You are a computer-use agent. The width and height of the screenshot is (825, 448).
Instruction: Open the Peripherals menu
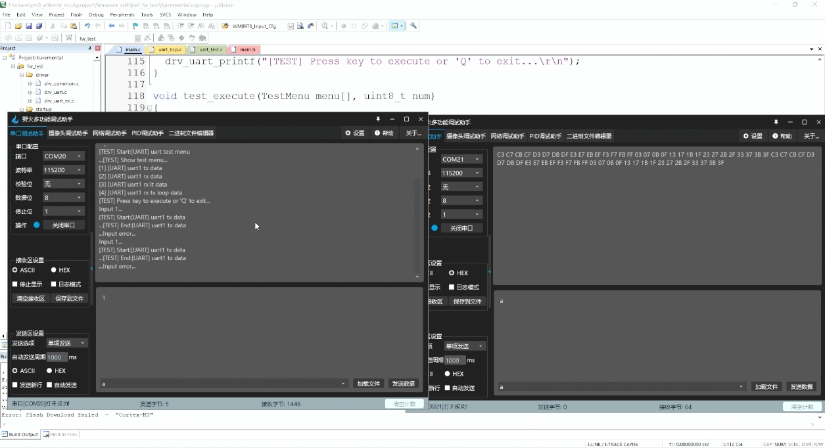tap(122, 14)
